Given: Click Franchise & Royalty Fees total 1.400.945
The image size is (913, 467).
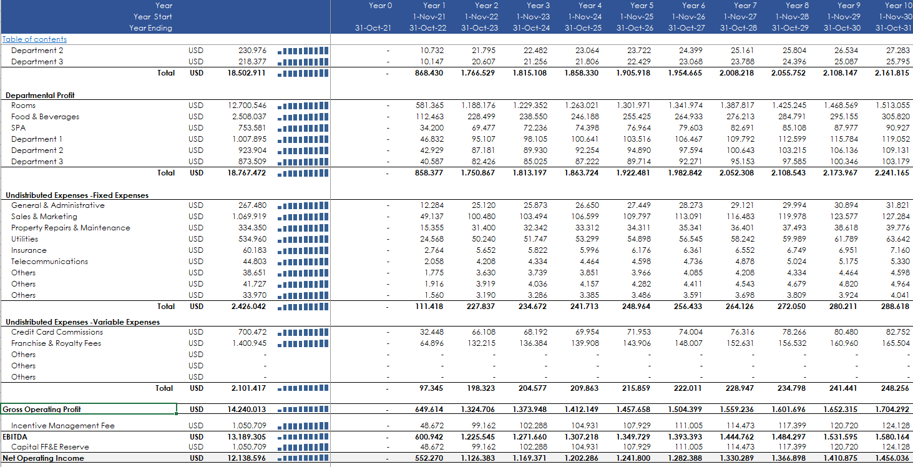Looking at the screenshot, I should [250, 343].
